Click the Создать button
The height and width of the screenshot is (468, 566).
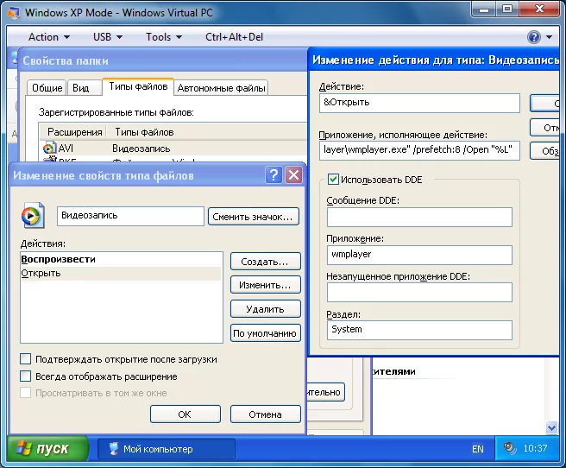pos(266,262)
